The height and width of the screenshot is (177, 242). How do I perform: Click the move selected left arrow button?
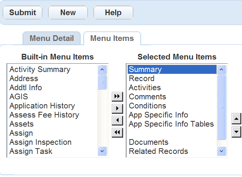117,121
